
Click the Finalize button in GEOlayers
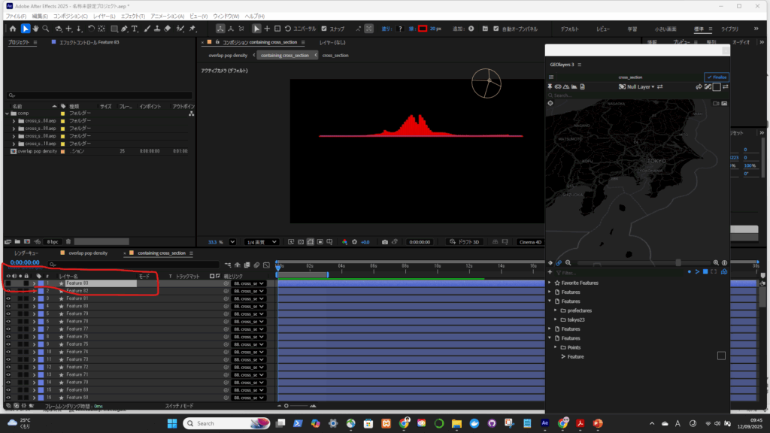point(717,77)
